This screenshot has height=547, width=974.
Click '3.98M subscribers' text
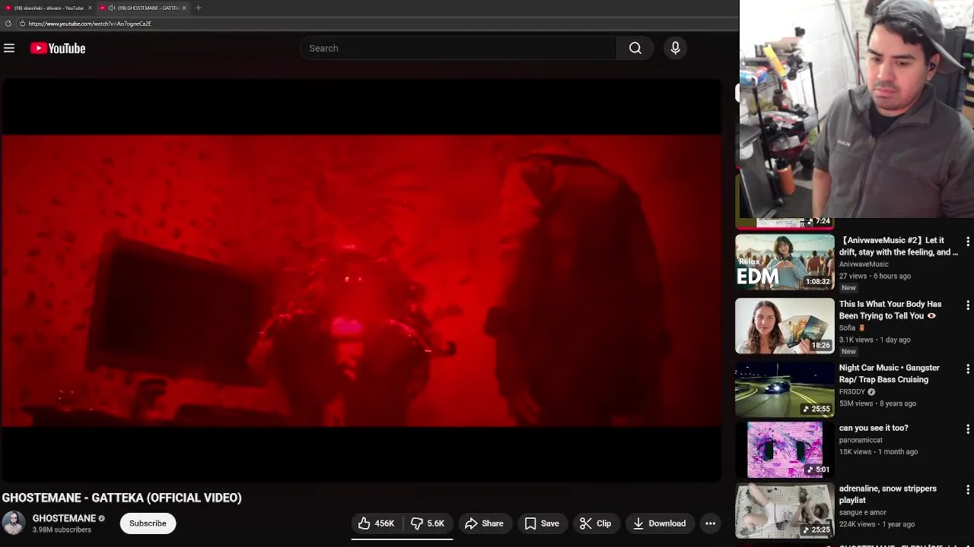coord(62,530)
